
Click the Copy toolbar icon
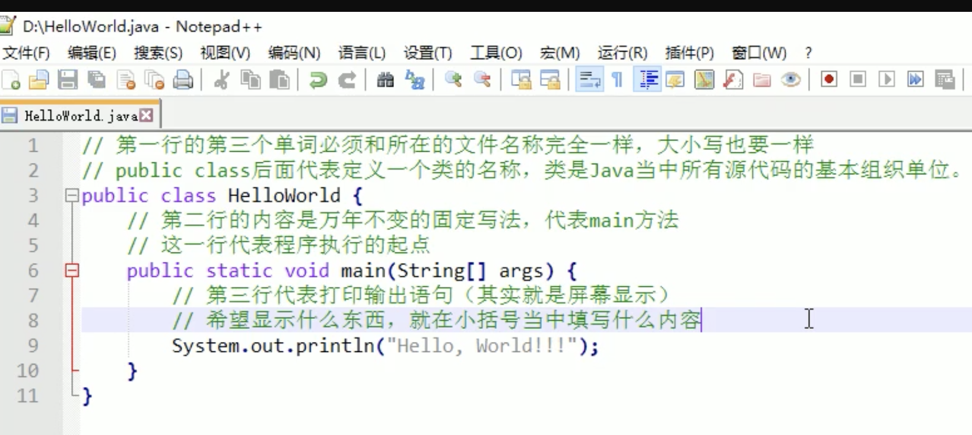(250, 79)
